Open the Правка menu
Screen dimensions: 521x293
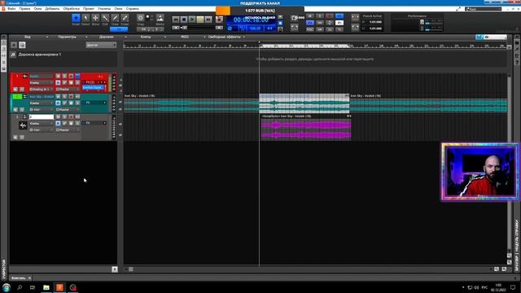pos(24,9)
